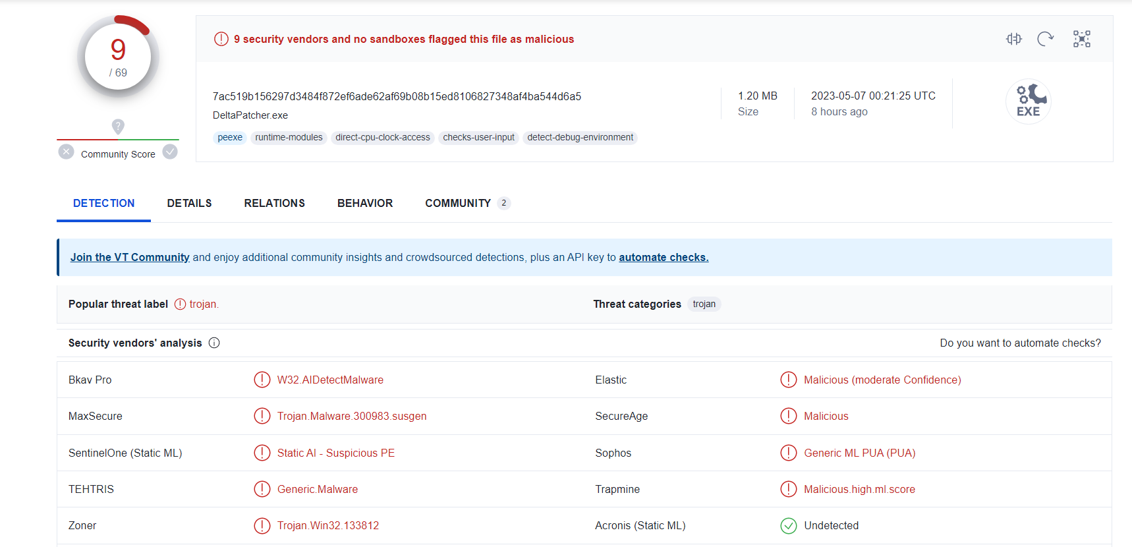Click the 9/69 detection score gauge
The image size is (1132, 547).
(118, 57)
